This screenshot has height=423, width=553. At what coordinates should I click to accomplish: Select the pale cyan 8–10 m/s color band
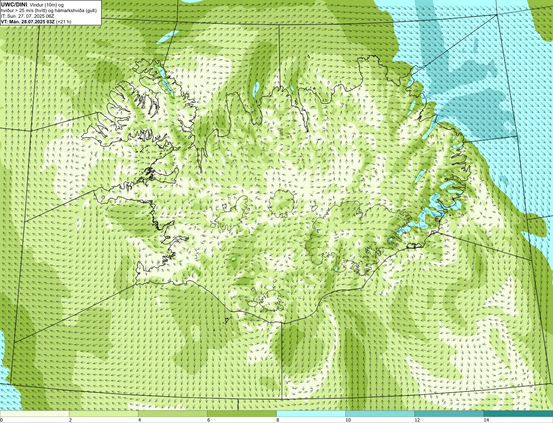click(311, 414)
